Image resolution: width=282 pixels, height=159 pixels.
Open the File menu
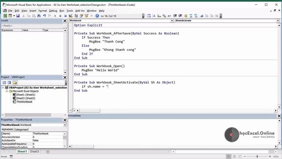point(10,11)
